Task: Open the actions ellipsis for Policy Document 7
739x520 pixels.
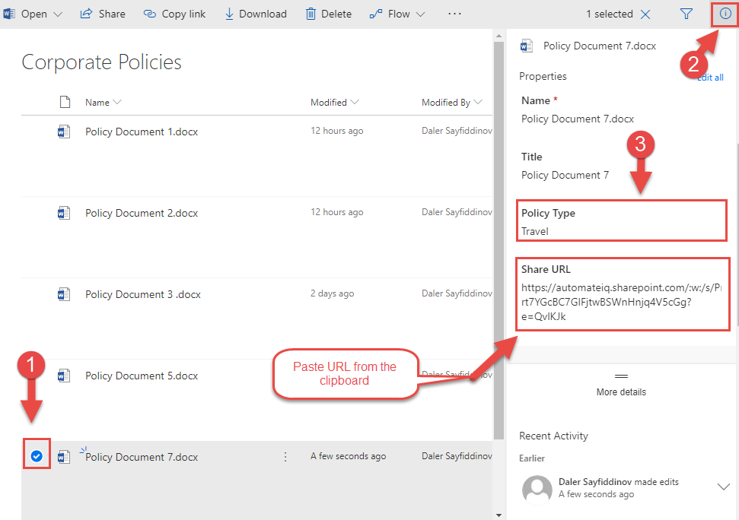Action: [x=285, y=457]
